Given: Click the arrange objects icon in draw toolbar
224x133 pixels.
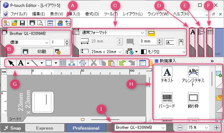Looking at the screenshot, I should 83,63.
